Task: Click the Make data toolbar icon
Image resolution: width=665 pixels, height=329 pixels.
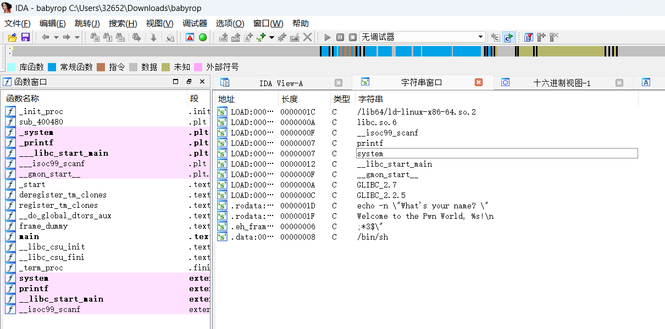Action: pyautogui.click(x=236, y=37)
